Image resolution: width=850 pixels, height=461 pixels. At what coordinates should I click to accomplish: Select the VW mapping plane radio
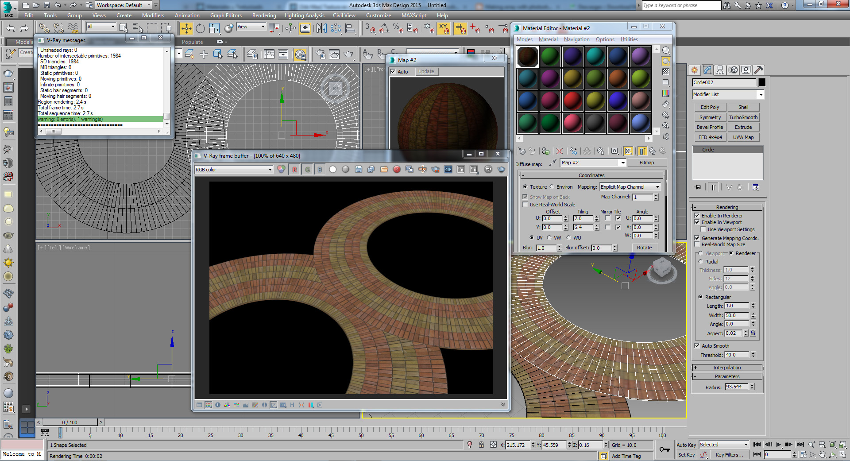tap(549, 238)
